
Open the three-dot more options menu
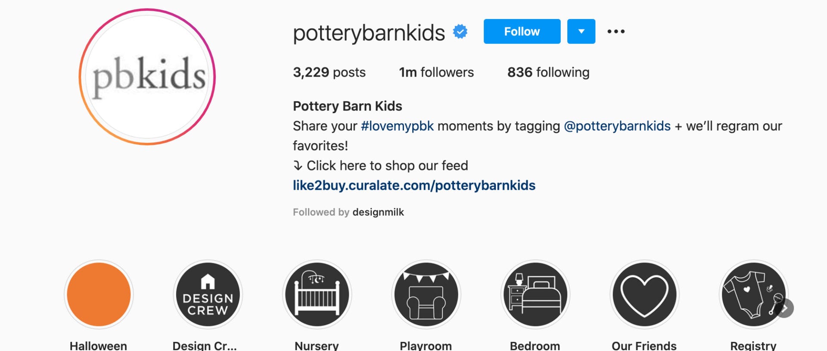coord(616,31)
